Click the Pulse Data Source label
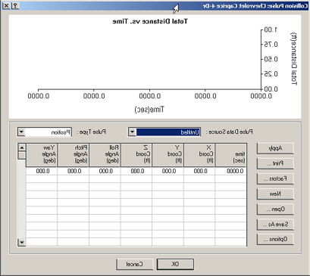310x276 pixels. [229, 132]
